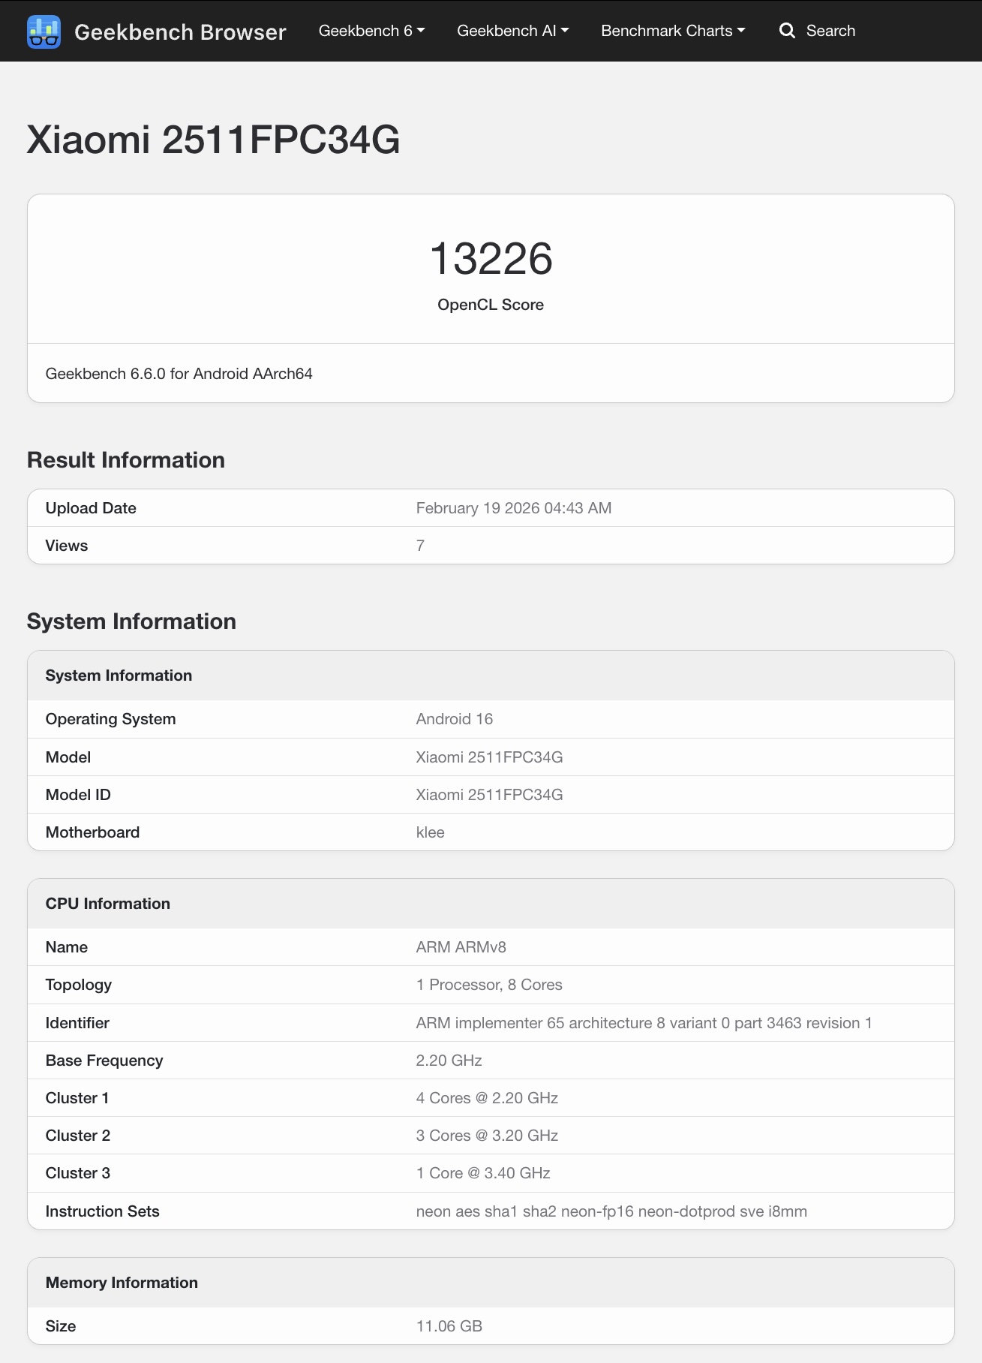Screen dimensions: 982x1363
Task: Click the Operating System label
Action: click(111, 719)
